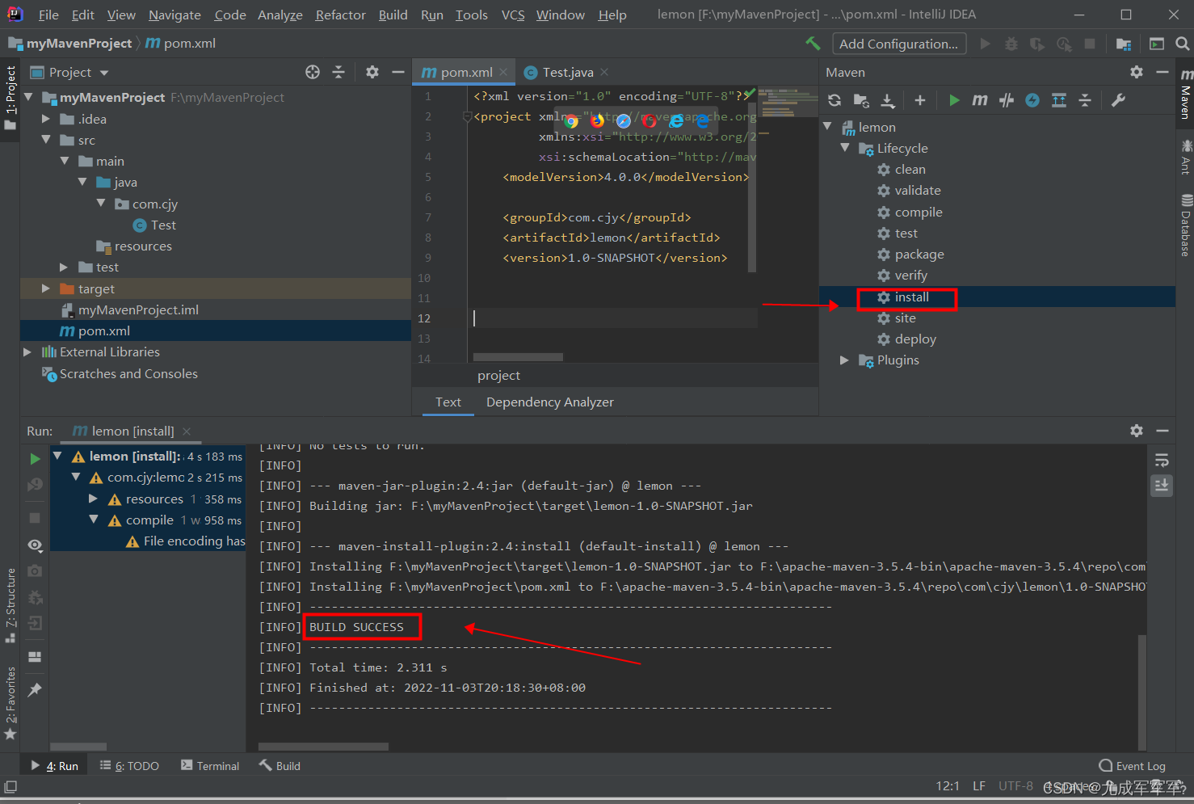
Task: Click the Build Project hammer icon
Action: [813, 44]
